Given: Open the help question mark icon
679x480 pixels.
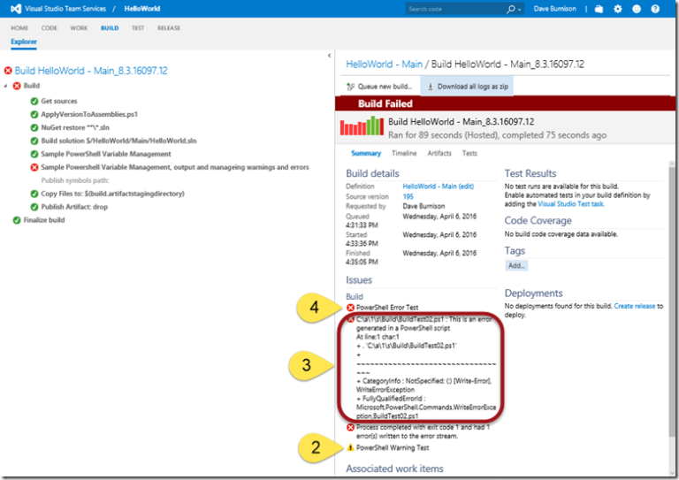Looking at the screenshot, I should (x=655, y=9).
